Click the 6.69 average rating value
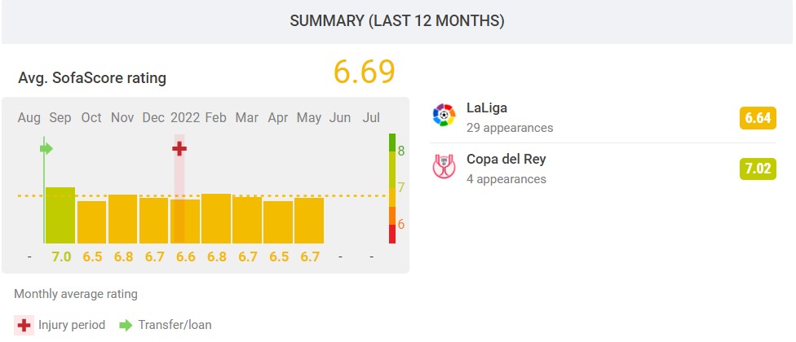The width and height of the screenshot is (796, 342). click(364, 72)
